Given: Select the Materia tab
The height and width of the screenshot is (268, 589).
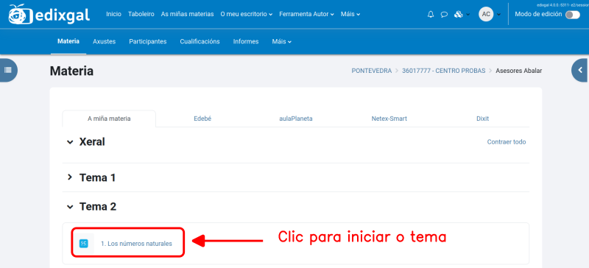Looking at the screenshot, I should 68,41.
